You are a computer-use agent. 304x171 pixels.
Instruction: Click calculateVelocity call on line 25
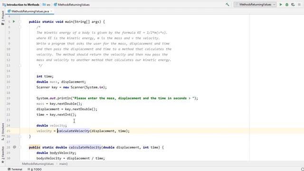click(x=74, y=131)
